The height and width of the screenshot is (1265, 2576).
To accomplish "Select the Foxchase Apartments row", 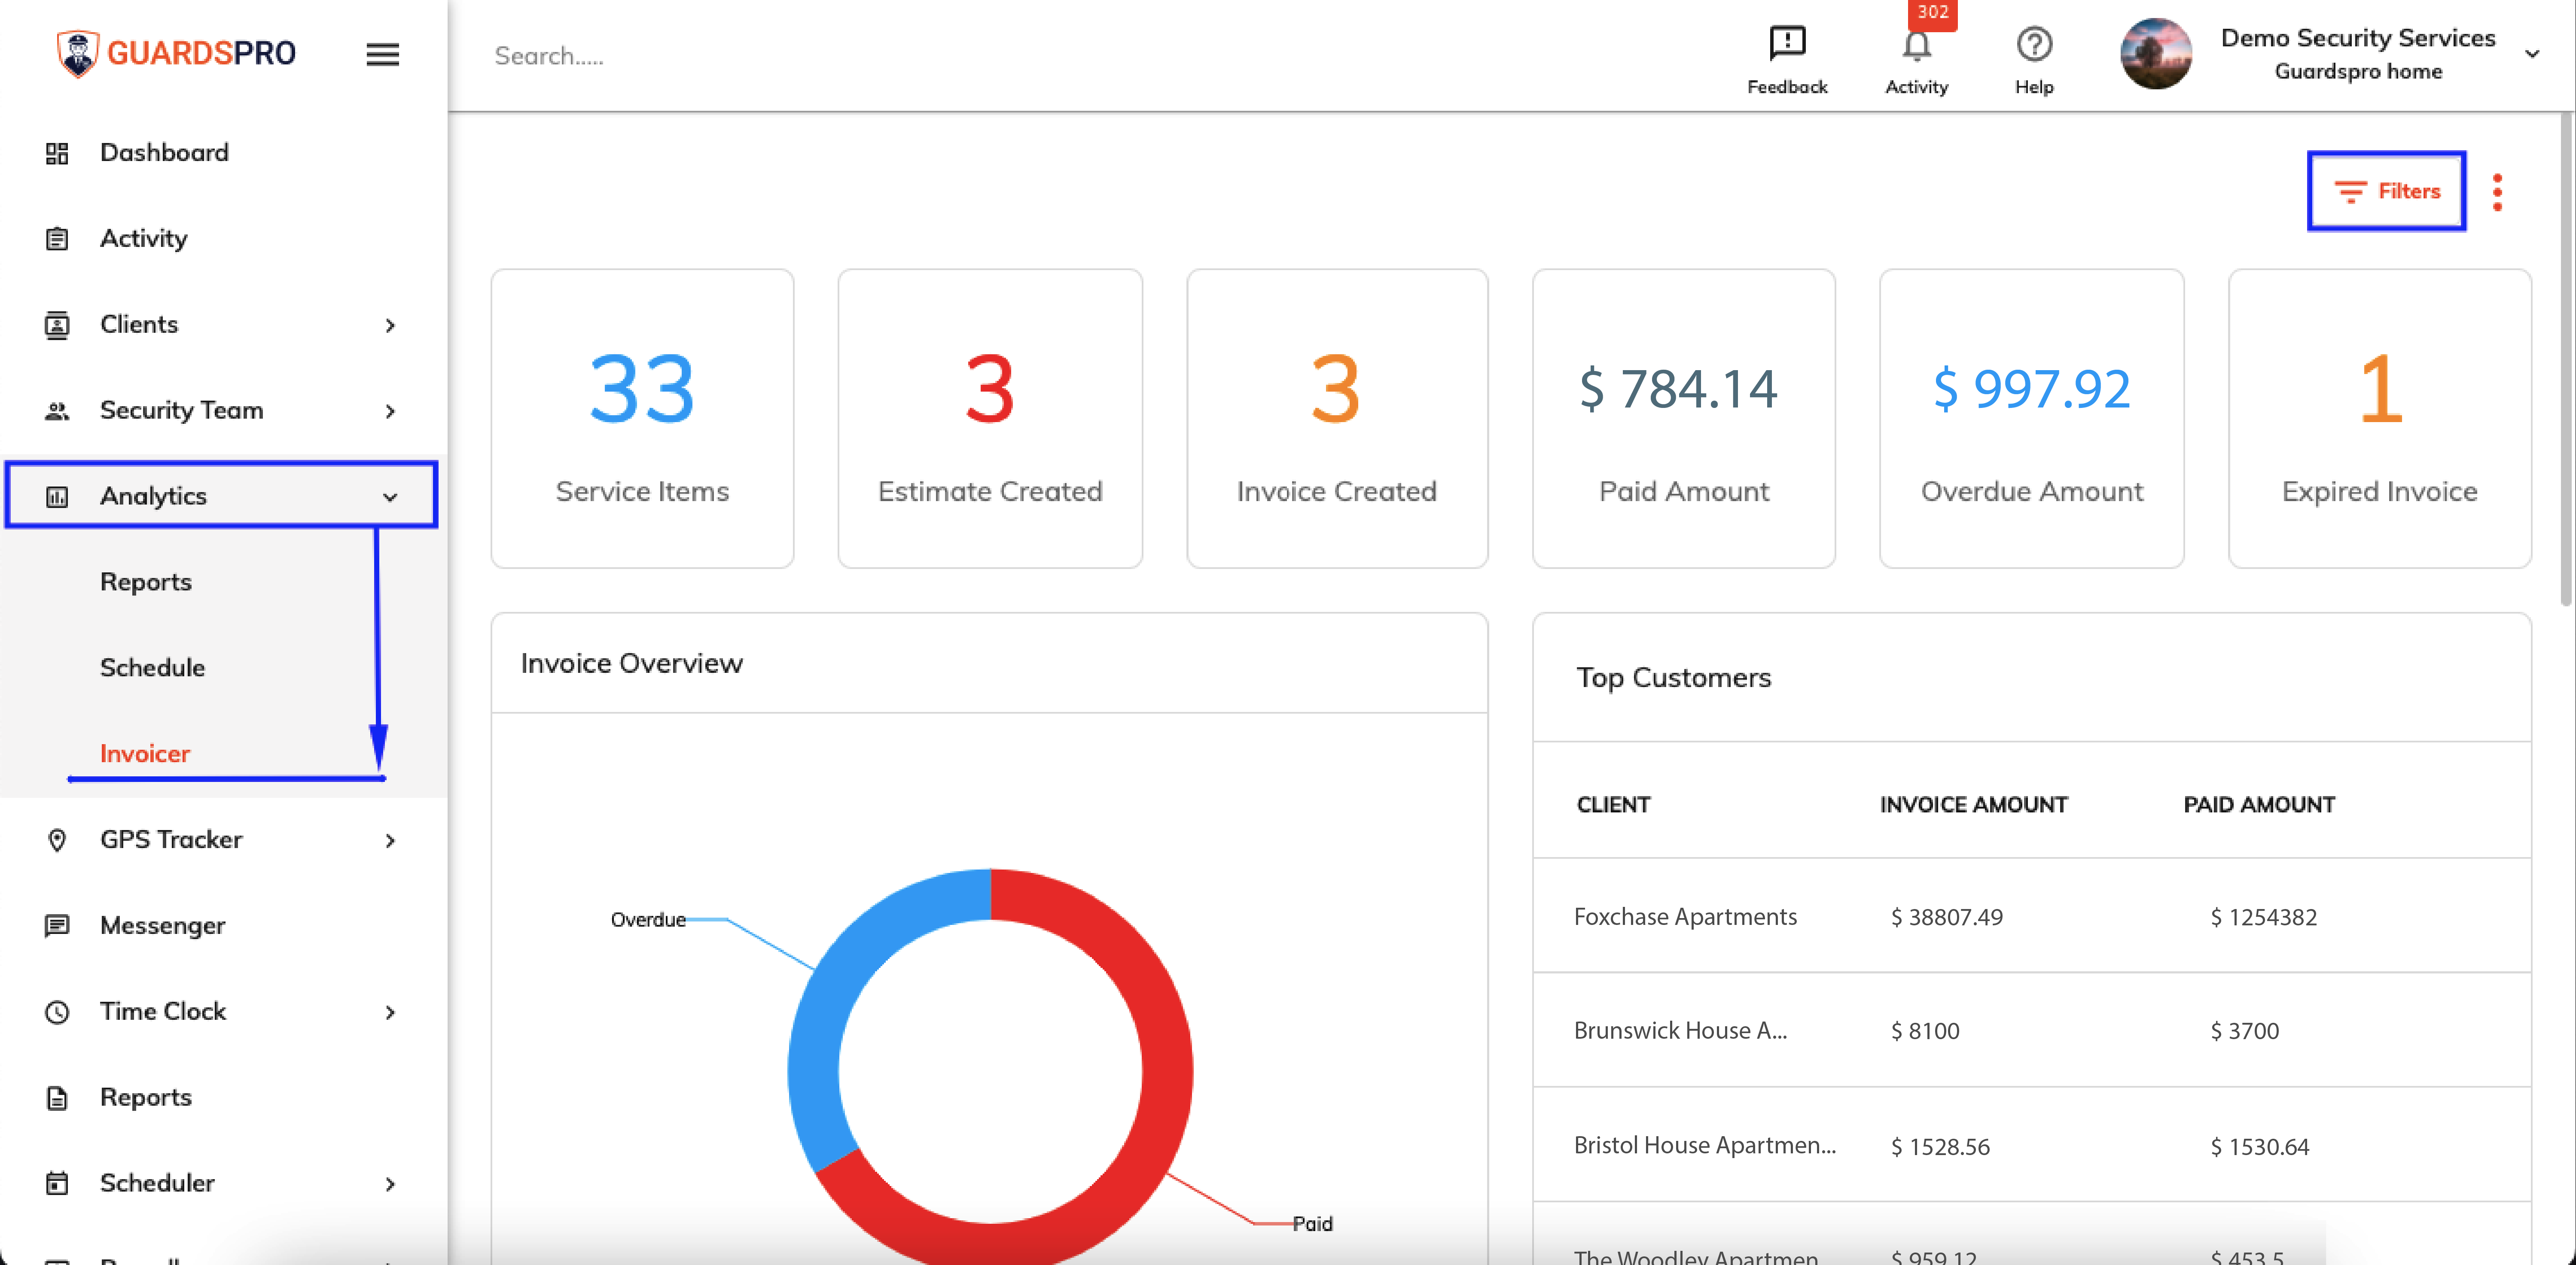I will coord(2032,916).
